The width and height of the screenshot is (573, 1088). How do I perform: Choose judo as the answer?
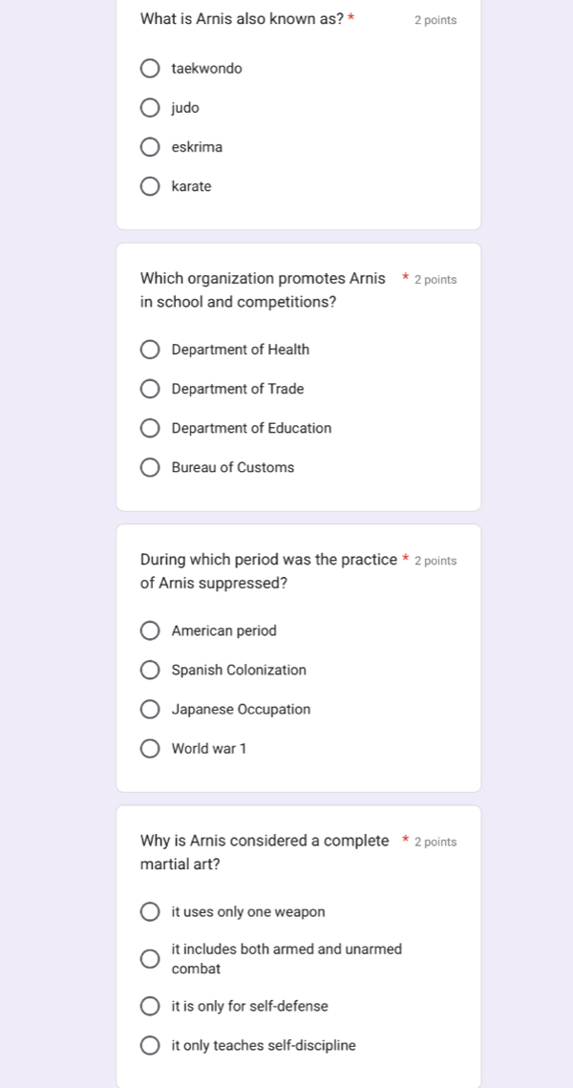(x=150, y=108)
